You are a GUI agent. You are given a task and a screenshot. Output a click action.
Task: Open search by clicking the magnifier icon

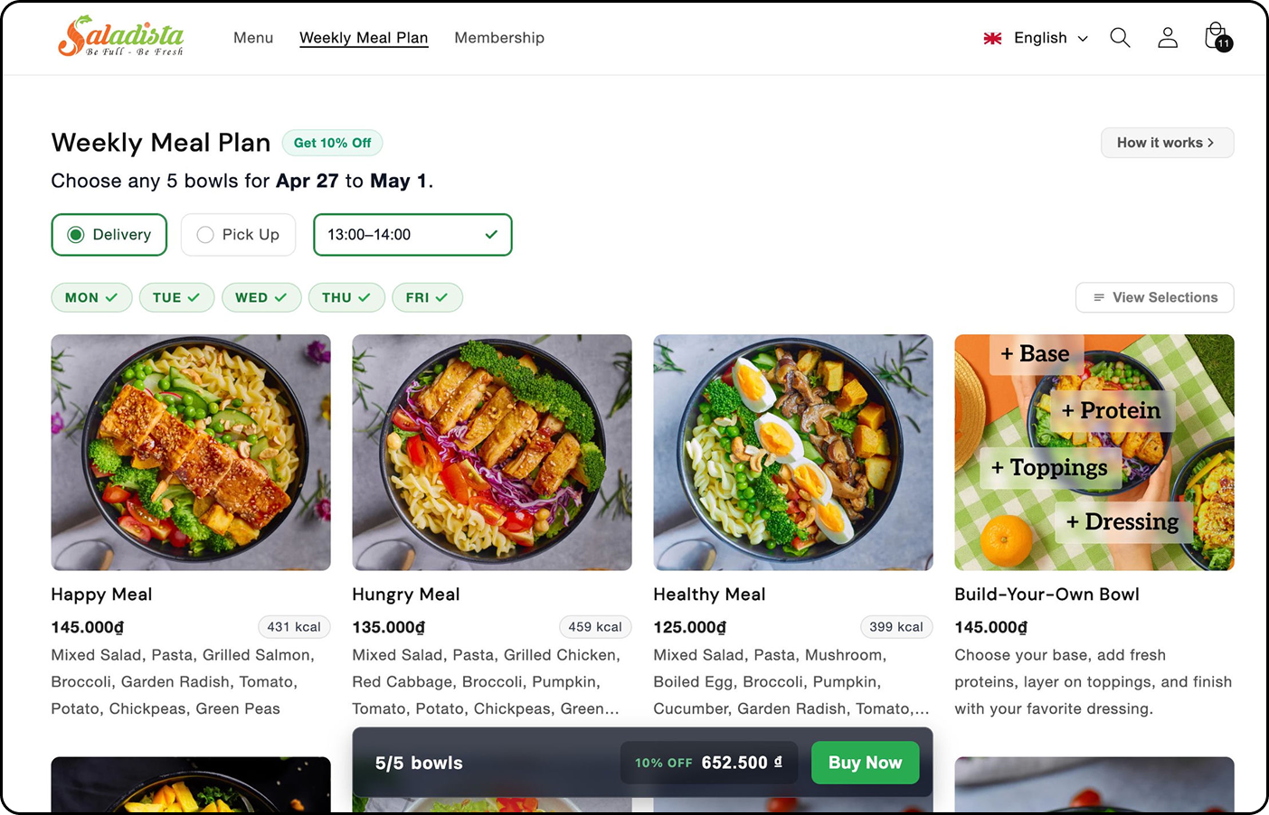(x=1120, y=38)
